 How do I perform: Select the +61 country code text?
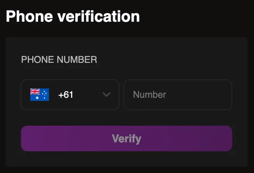point(66,95)
